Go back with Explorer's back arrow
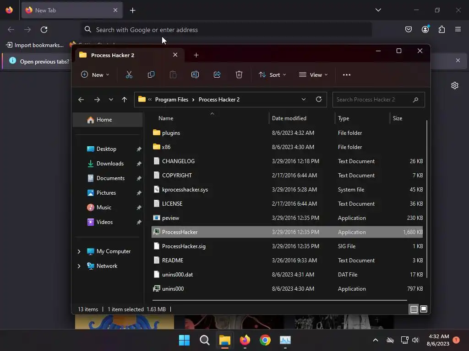469x351 pixels. [x=81, y=100]
